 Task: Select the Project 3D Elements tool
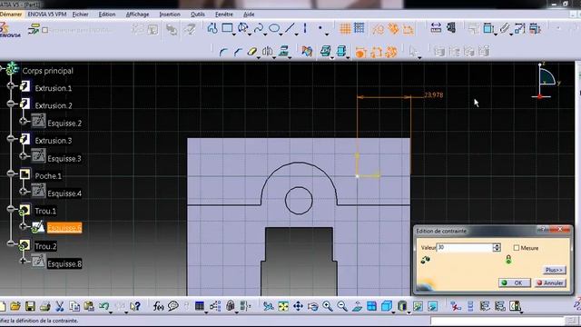coord(283,52)
